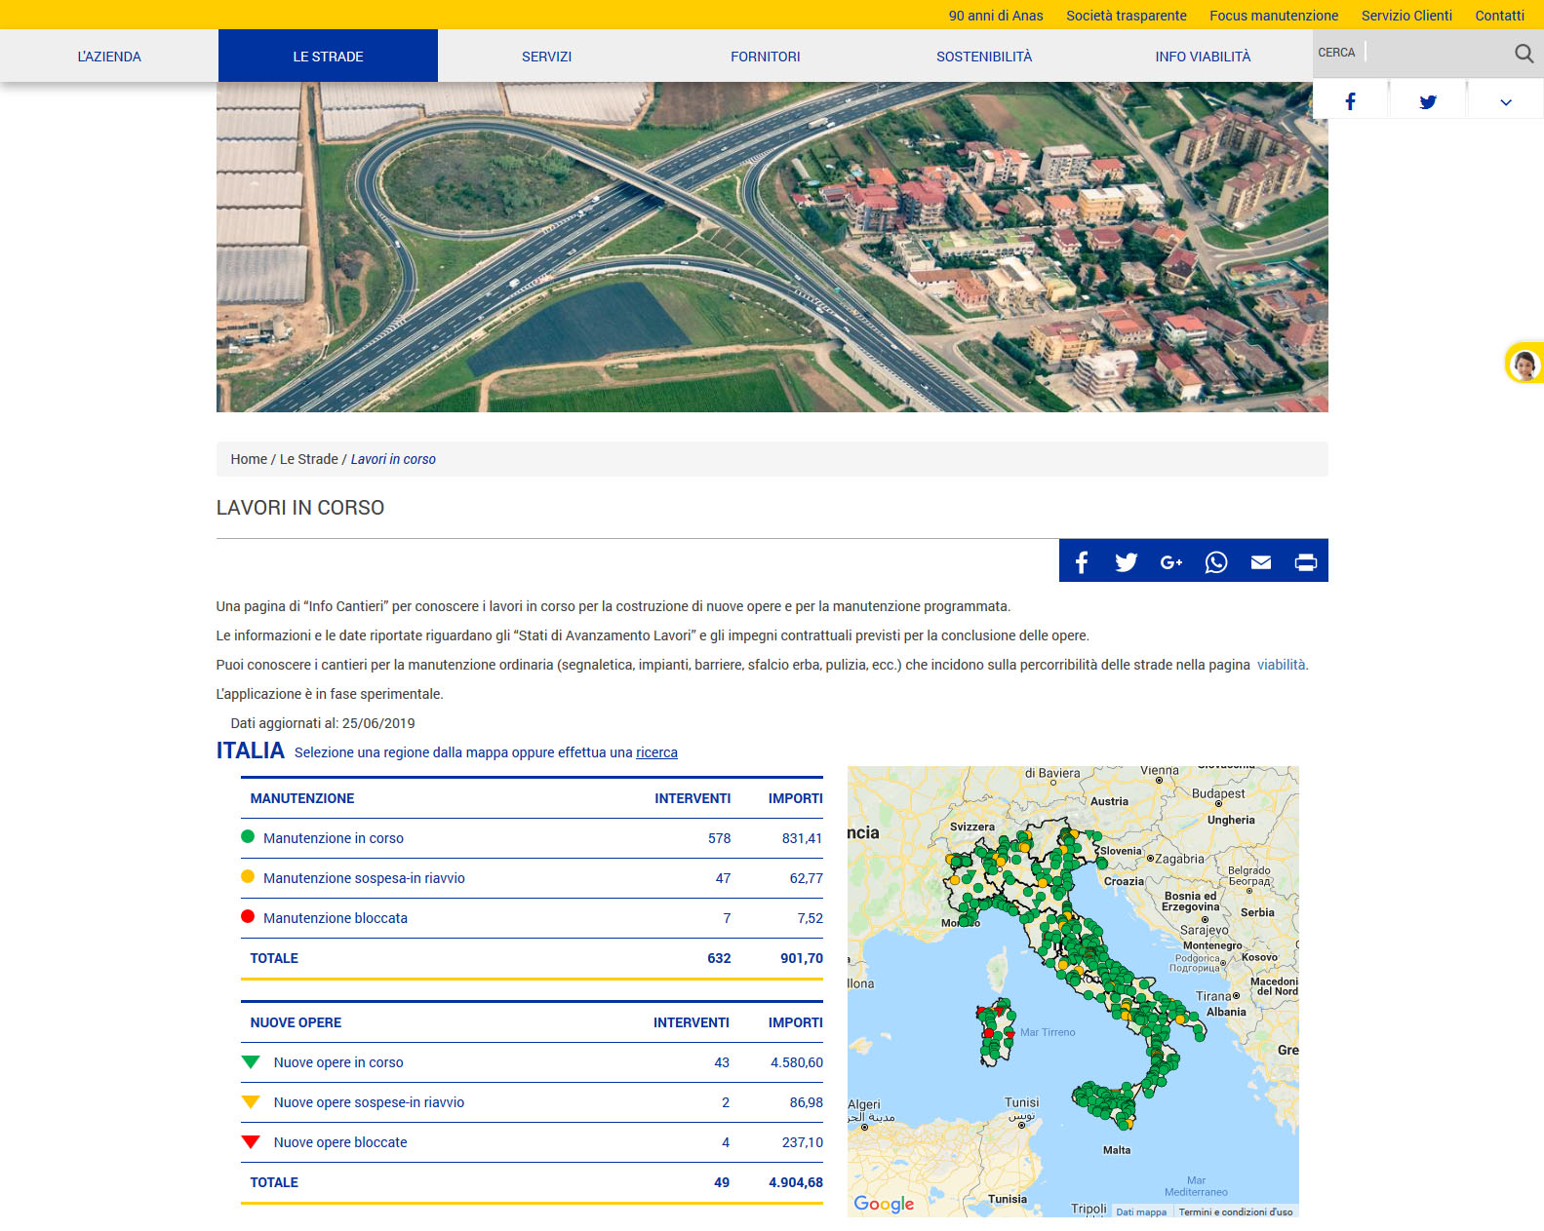Open LE STRADE menu
The height and width of the screenshot is (1231, 1544).
[328, 56]
